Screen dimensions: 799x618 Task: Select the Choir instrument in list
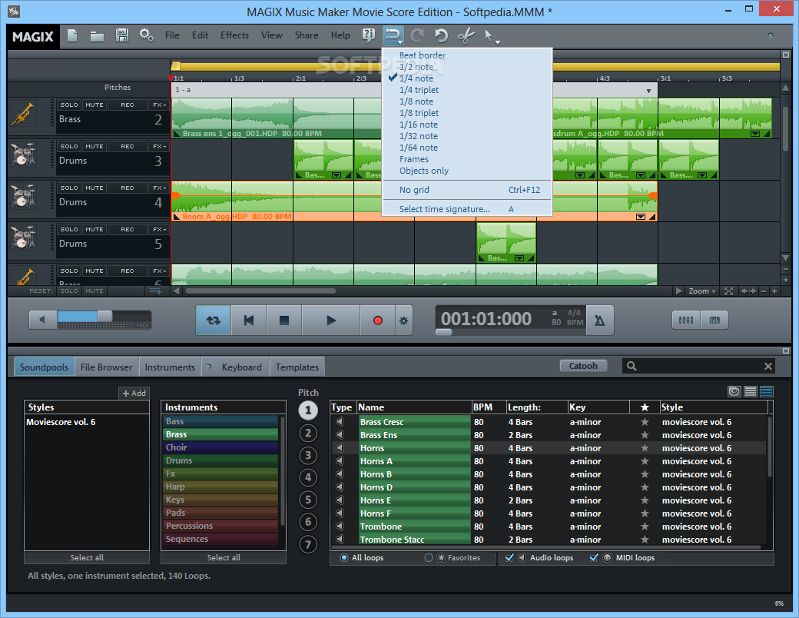220,447
